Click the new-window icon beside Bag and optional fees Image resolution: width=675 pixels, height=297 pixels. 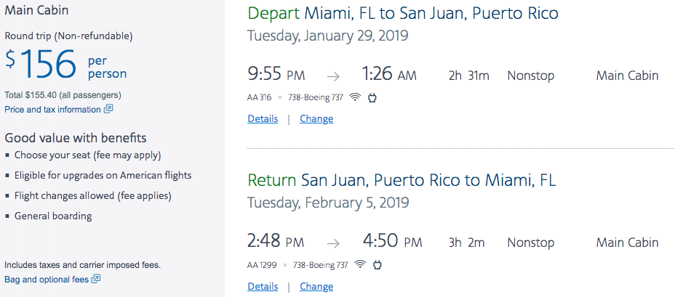pyautogui.click(x=95, y=279)
